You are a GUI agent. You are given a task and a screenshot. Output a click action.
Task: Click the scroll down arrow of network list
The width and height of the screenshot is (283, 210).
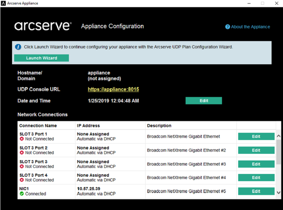279,193
